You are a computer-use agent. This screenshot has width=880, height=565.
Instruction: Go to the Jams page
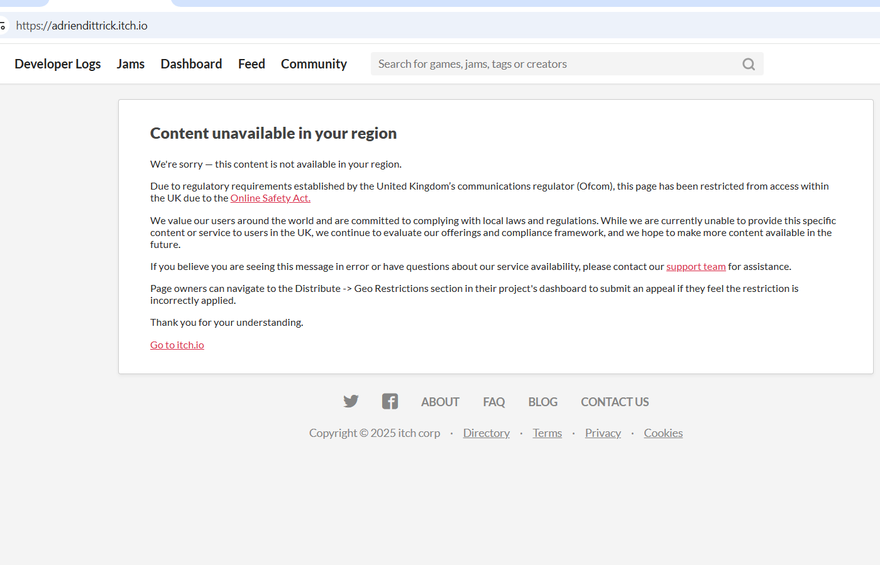click(x=130, y=64)
